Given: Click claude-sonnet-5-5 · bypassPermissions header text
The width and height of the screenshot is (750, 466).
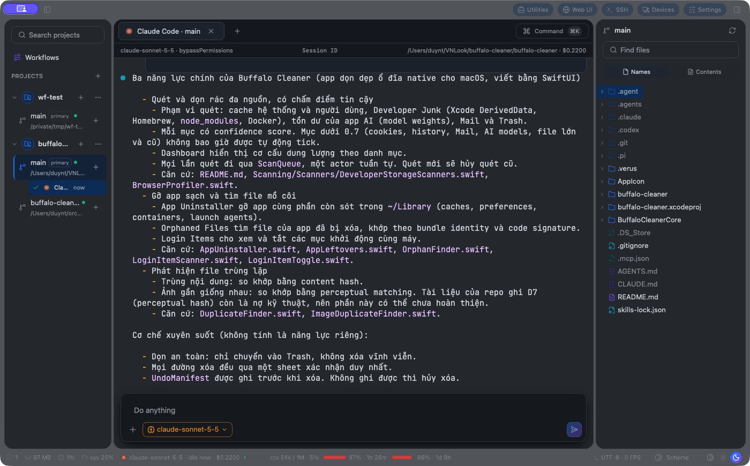Looking at the screenshot, I should point(177,50).
